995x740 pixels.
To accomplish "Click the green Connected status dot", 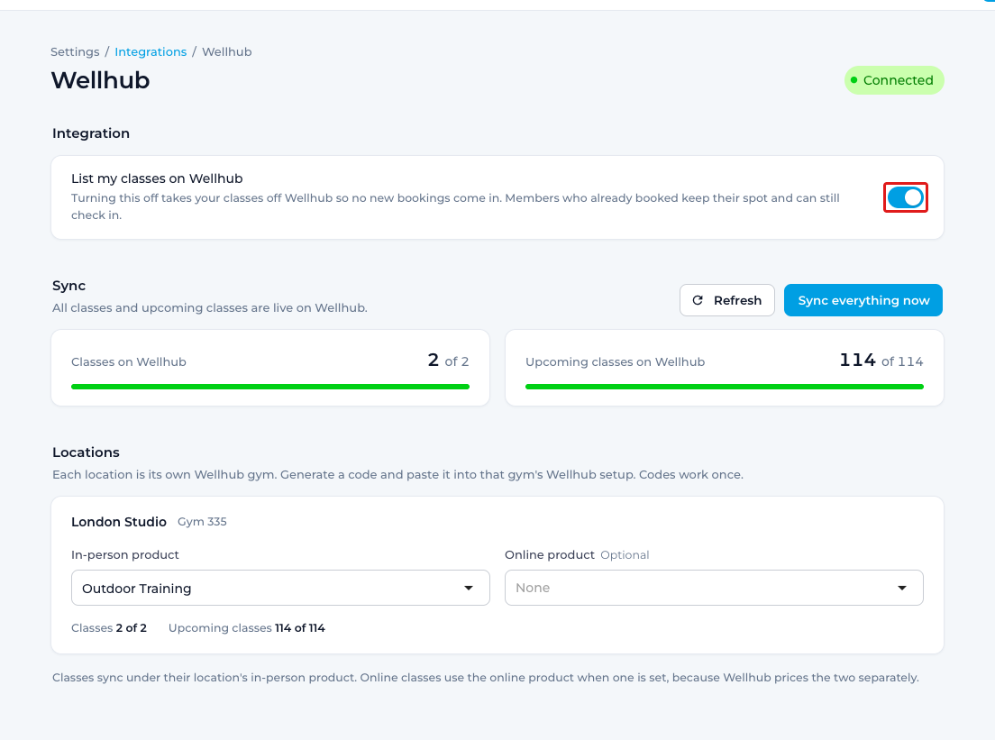I will coord(854,80).
